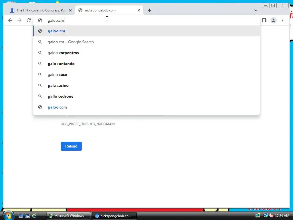This screenshot has height=220, width=293.
Task: Click the globe icon in the address bar
Action: click(40, 20)
